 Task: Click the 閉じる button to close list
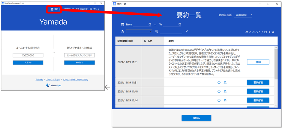point(196,118)
